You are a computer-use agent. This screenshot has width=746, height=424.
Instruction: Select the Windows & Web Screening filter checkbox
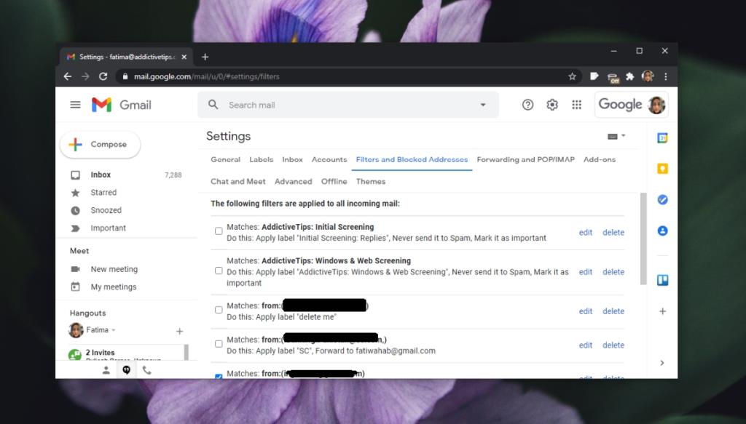pyautogui.click(x=218, y=269)
